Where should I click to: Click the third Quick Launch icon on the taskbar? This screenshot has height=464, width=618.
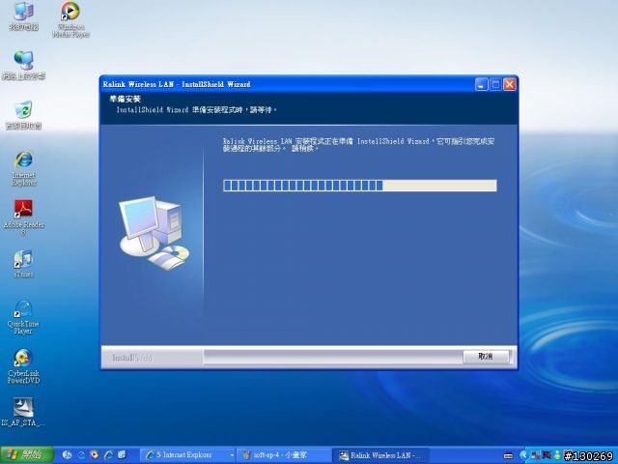(x=95, y=455)
